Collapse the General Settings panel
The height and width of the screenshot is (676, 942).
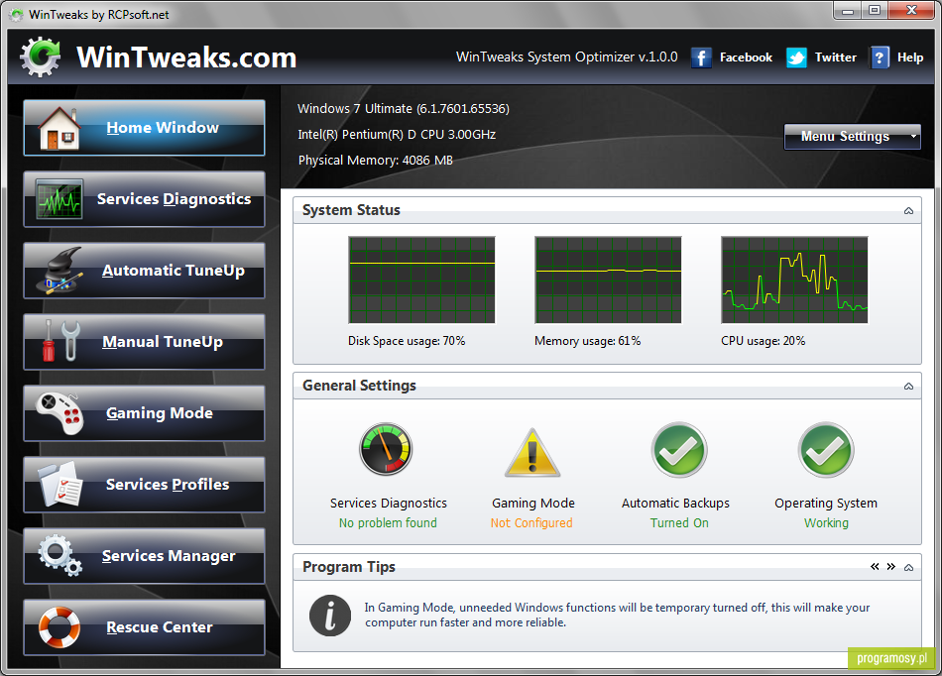(908, 386)
